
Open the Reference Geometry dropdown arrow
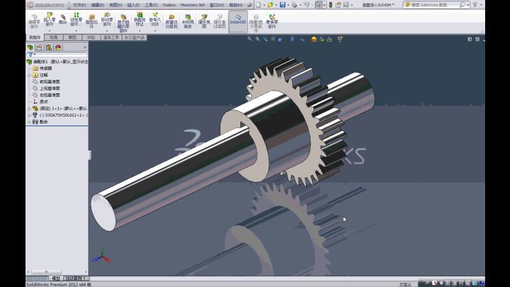coord(155,31)
